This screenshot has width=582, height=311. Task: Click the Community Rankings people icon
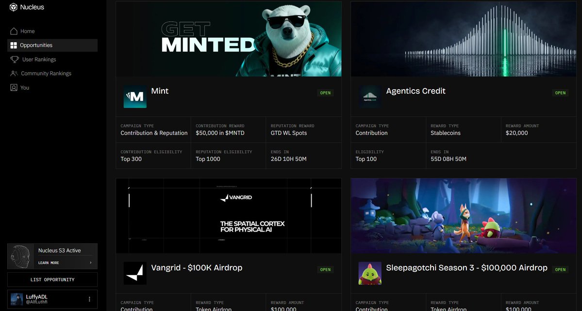coord(14,73)
